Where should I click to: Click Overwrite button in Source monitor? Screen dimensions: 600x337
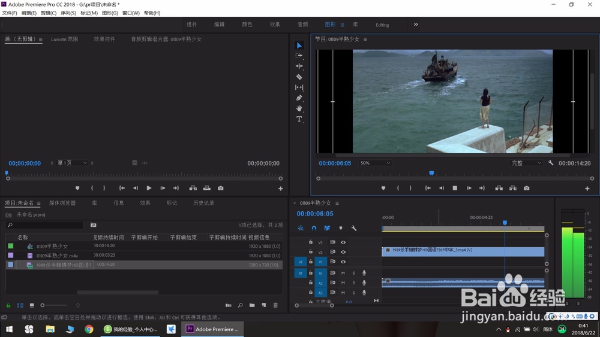click(x=206, y=188)
